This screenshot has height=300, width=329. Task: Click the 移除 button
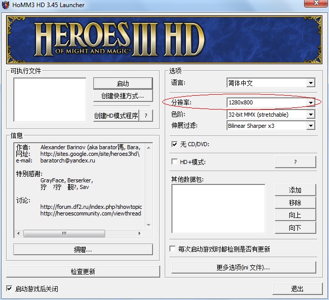(295, 203)
